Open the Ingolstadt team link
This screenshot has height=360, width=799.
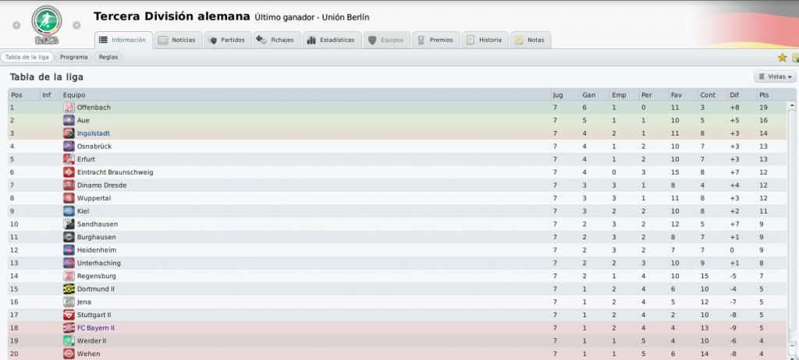click(94, 133)
